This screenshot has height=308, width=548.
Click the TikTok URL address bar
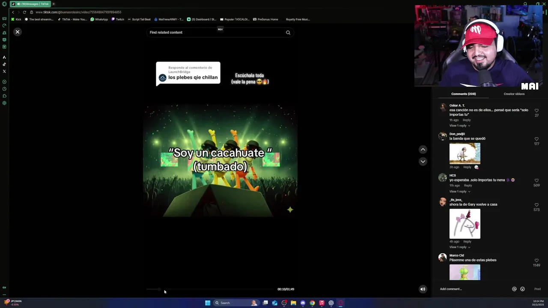(x=78, y=12)
